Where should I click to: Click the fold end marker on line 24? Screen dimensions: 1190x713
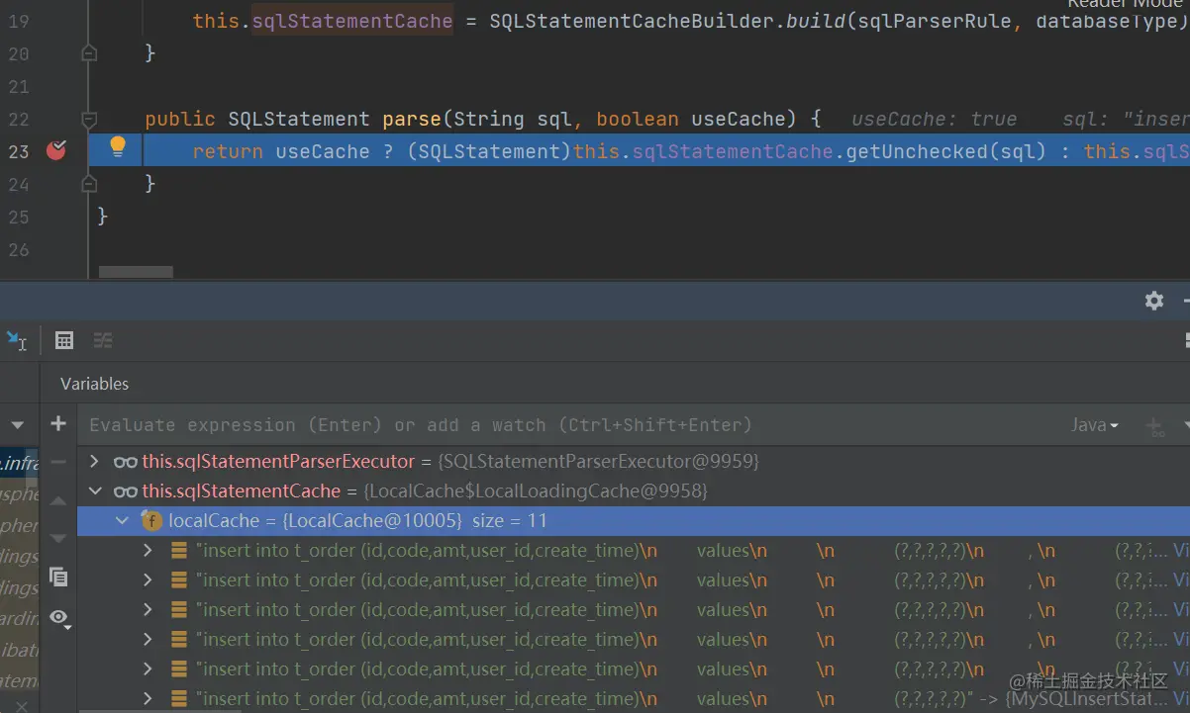(x=89, y=183)
